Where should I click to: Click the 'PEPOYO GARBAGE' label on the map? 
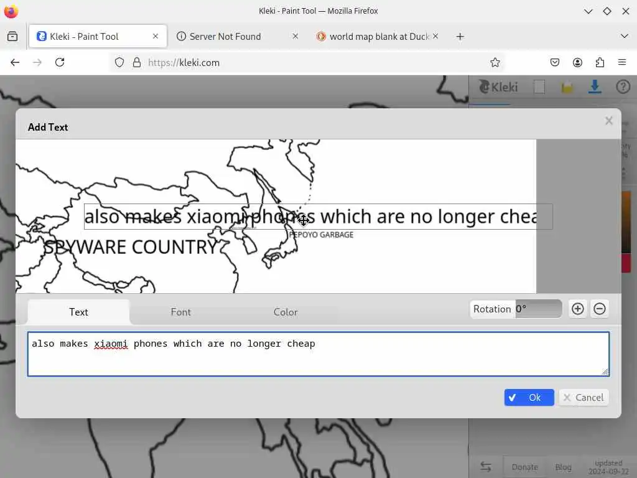coord(321,235)
